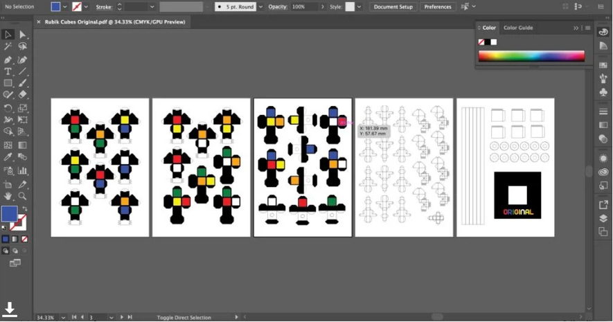
Task: Select the Type tool
Action: (x=8, y=71)
